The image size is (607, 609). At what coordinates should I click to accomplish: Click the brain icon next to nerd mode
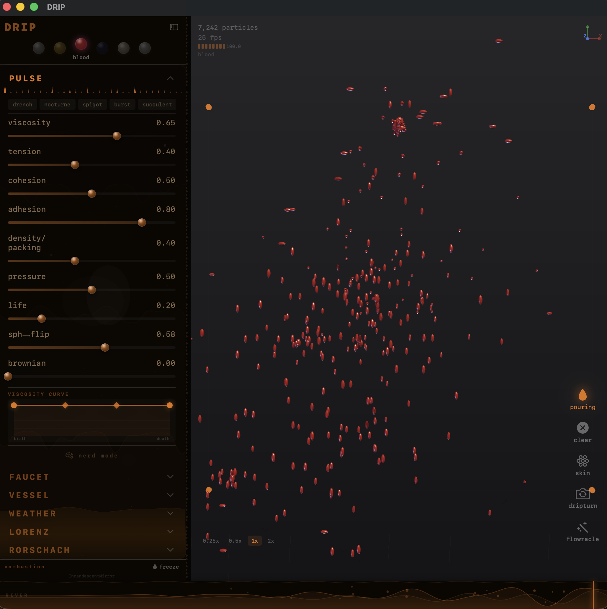70,455
